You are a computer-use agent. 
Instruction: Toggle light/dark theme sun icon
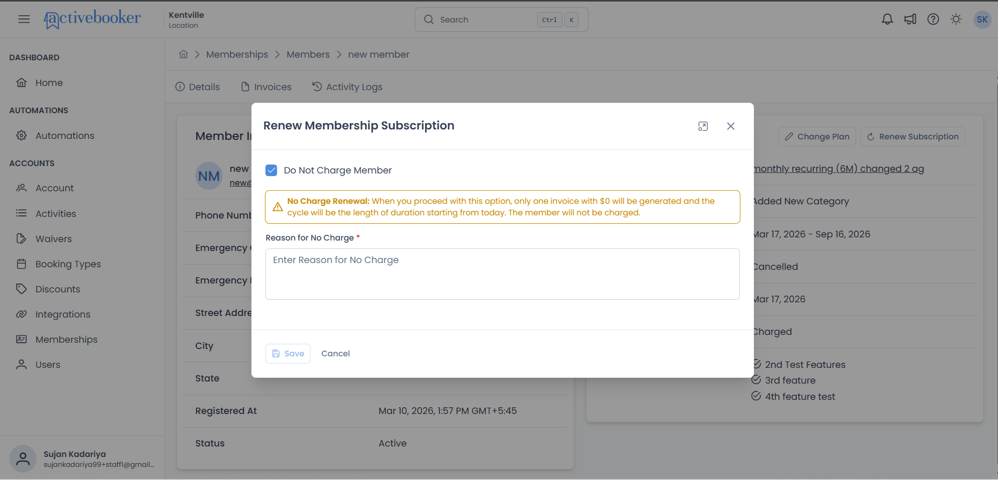pos(956,19)
